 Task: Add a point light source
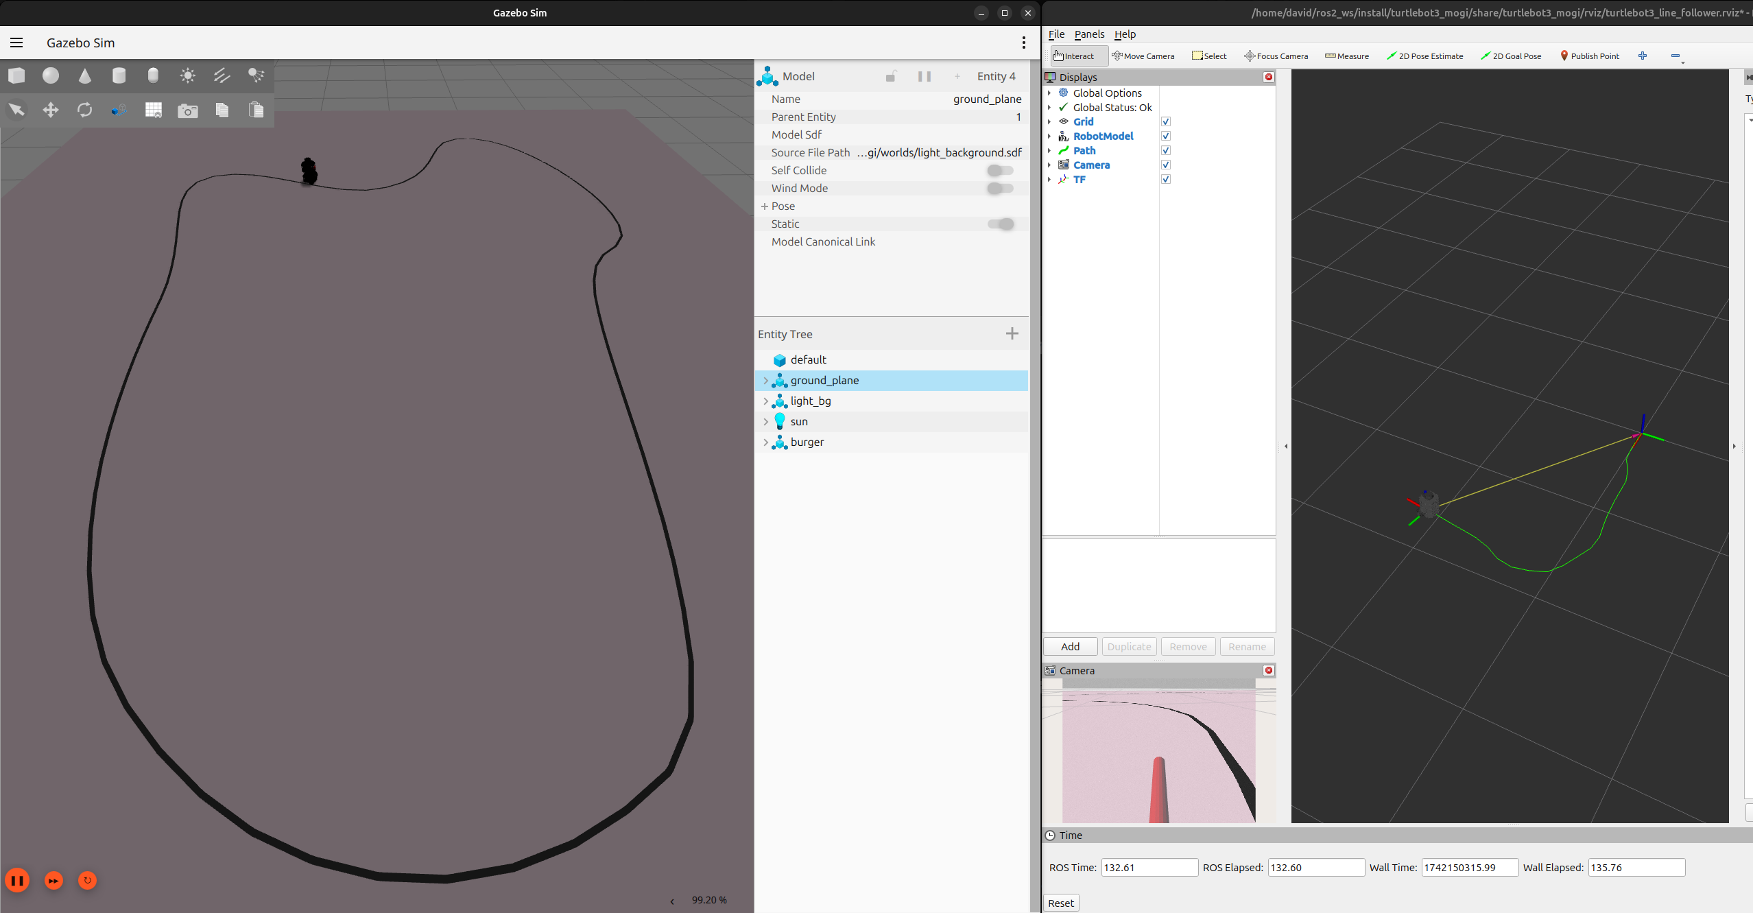187,75
